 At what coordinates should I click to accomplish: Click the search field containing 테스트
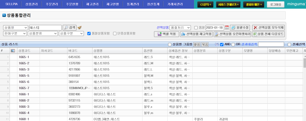coord(45,28)
